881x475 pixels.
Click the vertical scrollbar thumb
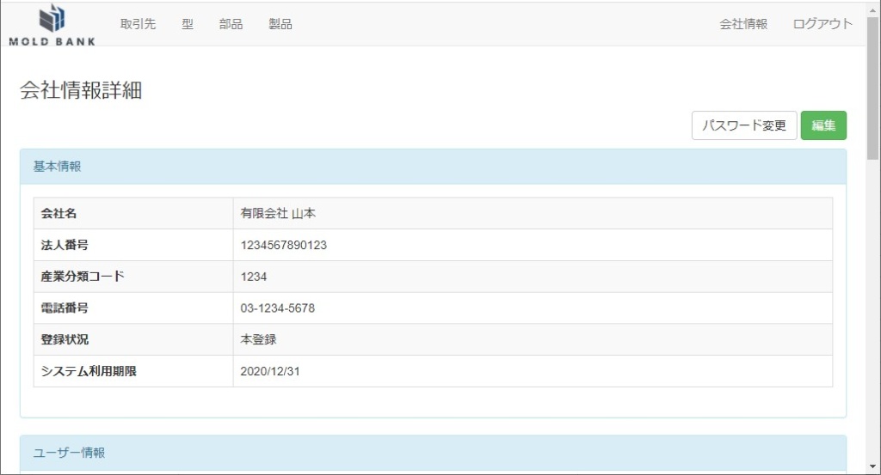[x=872, y=94]
